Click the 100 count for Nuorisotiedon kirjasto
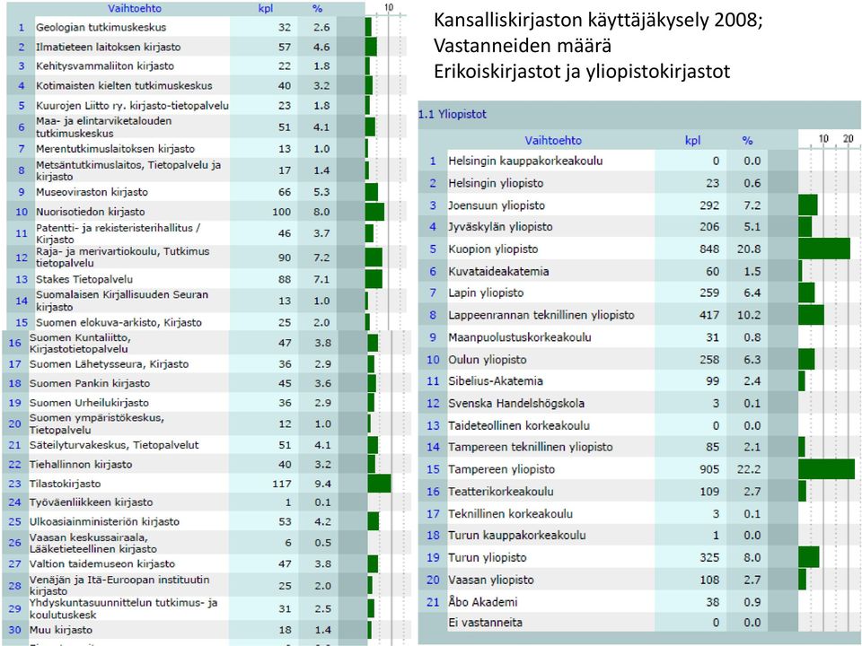Screen dimensions: 862x646 click(x=281, y=212)
